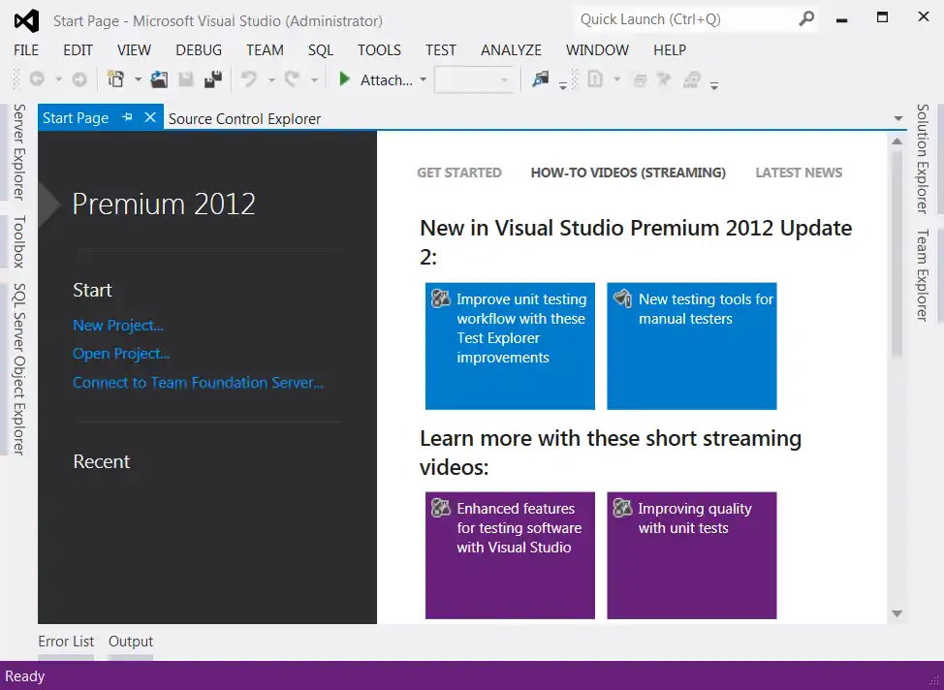Open the EDIT menu
The height and width of the screenshot is (690, 944).
[x=79, y=50]
